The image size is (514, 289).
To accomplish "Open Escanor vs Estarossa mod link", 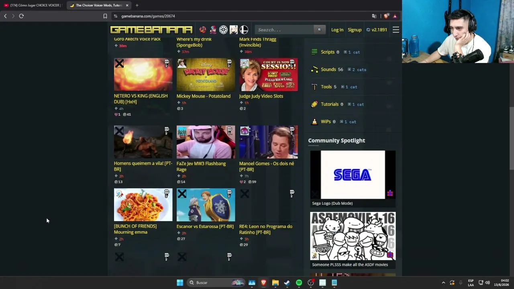I will click(x=205, y=226).
